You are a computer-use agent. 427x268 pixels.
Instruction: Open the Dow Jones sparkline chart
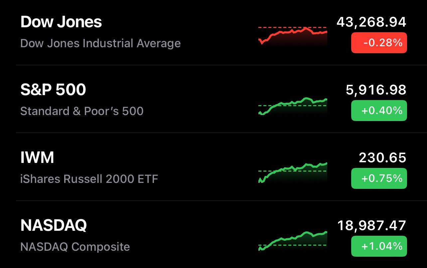(x=293, y=36)
